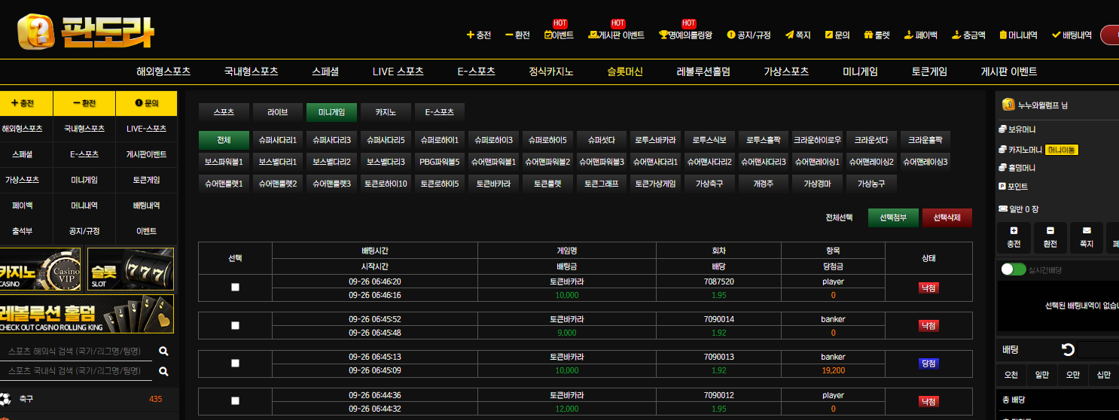Select checkbox for round 7090013 banker bet

pyautogui.click(x=235, y=363)
